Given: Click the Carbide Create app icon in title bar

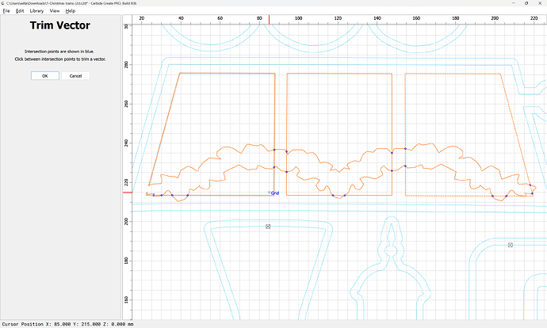Looking at the screenshot, I should point(3,3).
